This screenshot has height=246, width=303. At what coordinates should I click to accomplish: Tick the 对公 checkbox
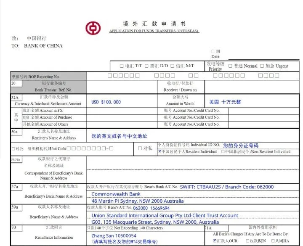(13, 148)
